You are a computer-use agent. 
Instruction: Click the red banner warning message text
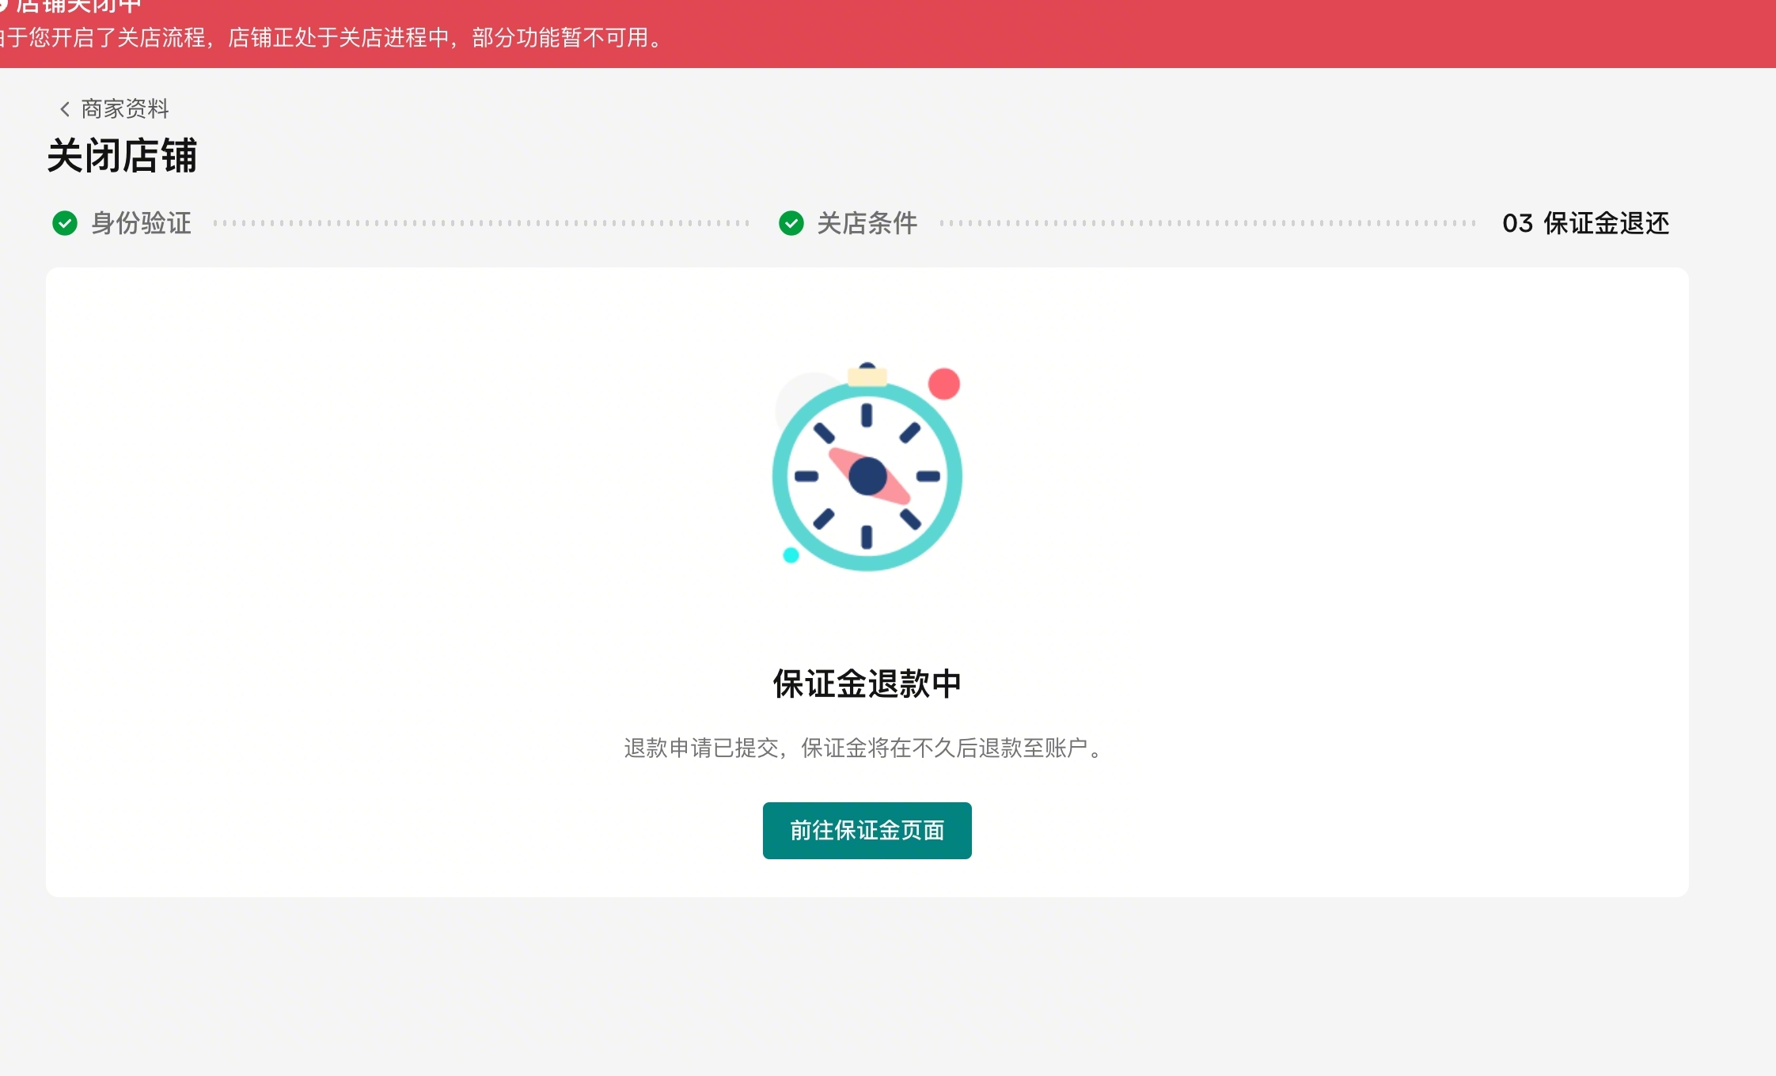332,38
